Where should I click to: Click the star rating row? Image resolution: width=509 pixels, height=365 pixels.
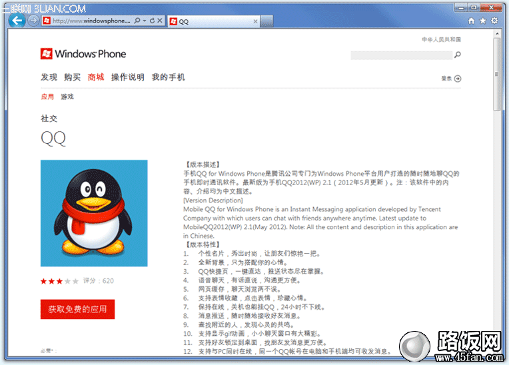point(59,281)
